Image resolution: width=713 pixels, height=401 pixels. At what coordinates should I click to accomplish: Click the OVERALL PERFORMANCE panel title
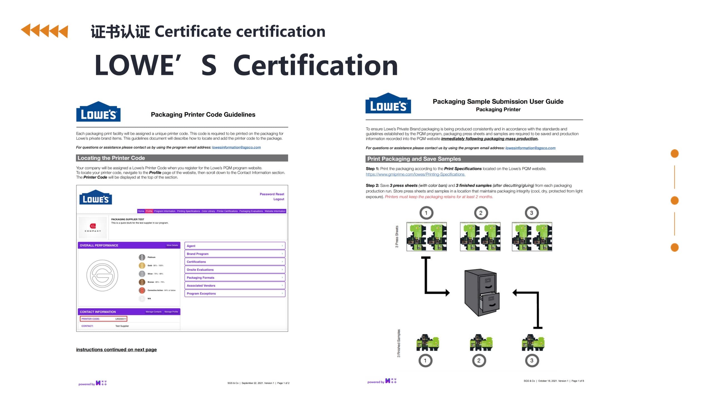[x=99, y=245]
